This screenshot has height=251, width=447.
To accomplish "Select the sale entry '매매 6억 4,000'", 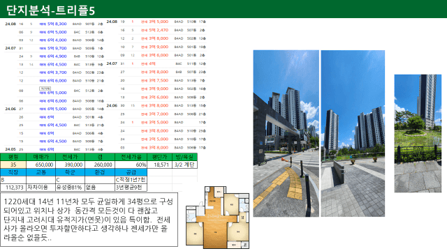I will 53,40.
